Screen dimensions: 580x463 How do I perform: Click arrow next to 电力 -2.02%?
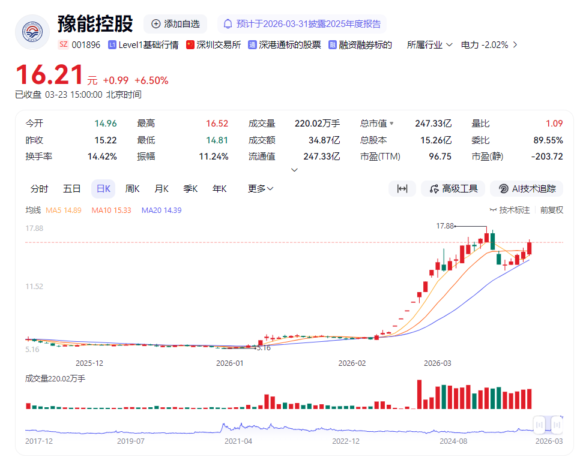point(515,45)
